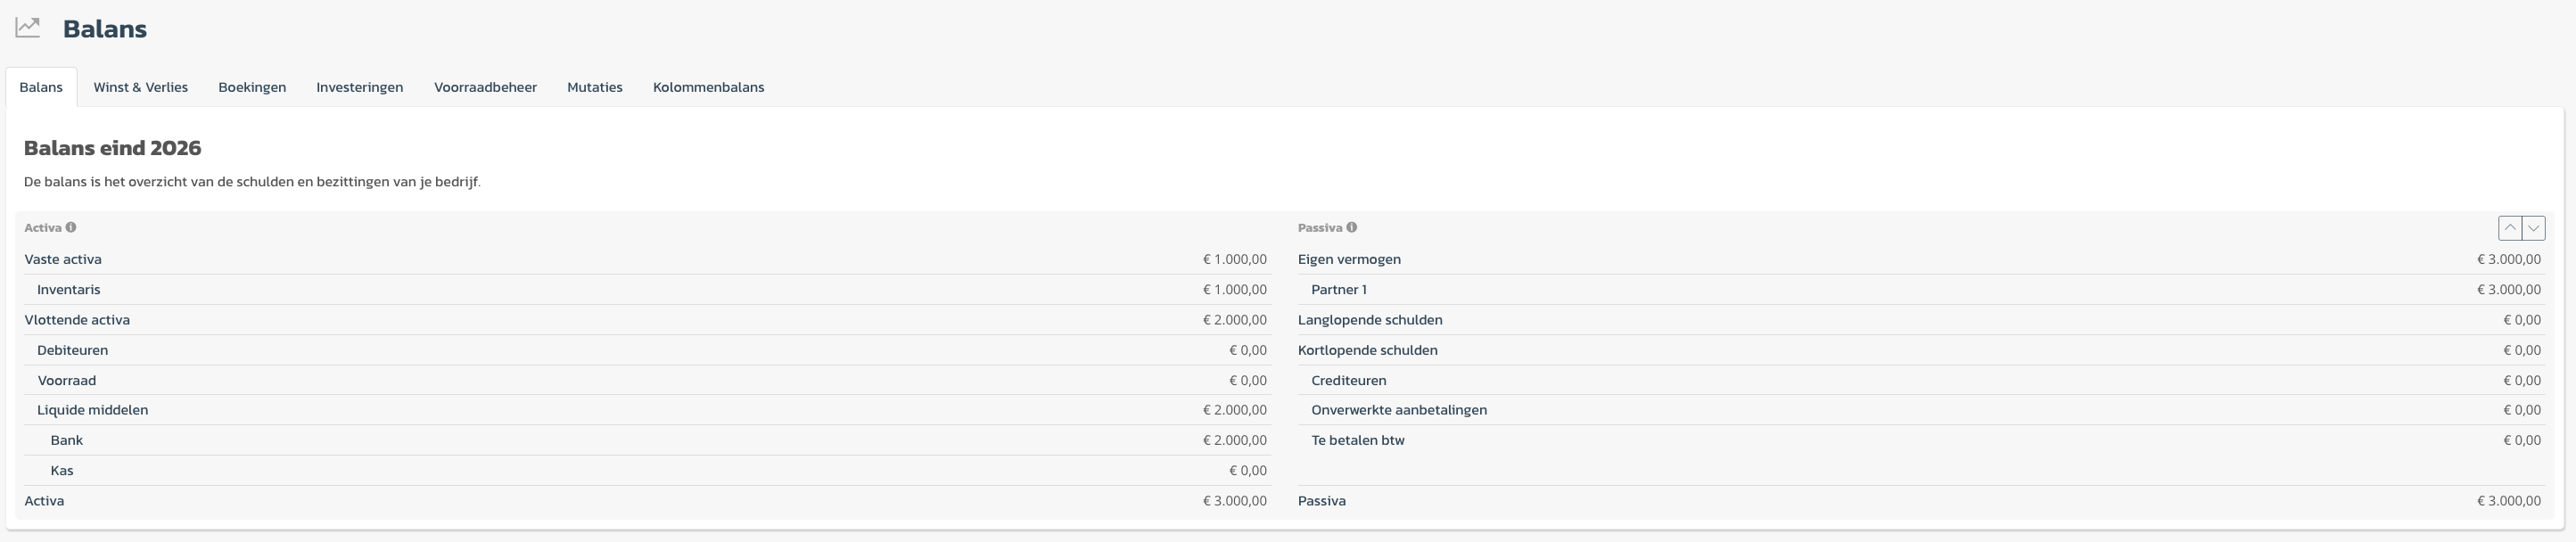This screenshot has height=542, width=2576.
Task: Click the Partner 1 equity row
Action: click(x=1338, y=289)
